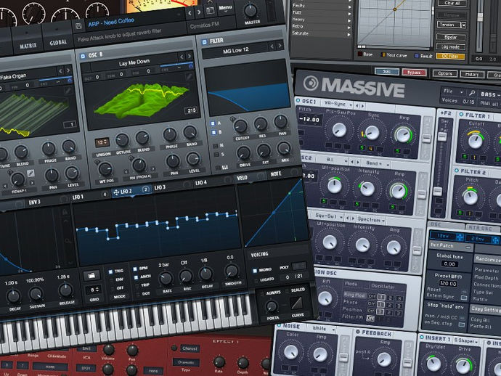The width and height of the screenshot is (501, 376).
Task: Open the Lay Me Down wavetable selector
Action: [x=134, y=62]
